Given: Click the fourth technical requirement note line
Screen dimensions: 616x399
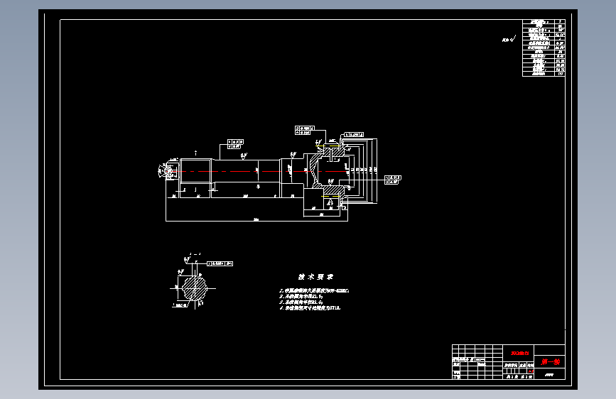Looking at the screenshot, I should [x=310, y=308].
